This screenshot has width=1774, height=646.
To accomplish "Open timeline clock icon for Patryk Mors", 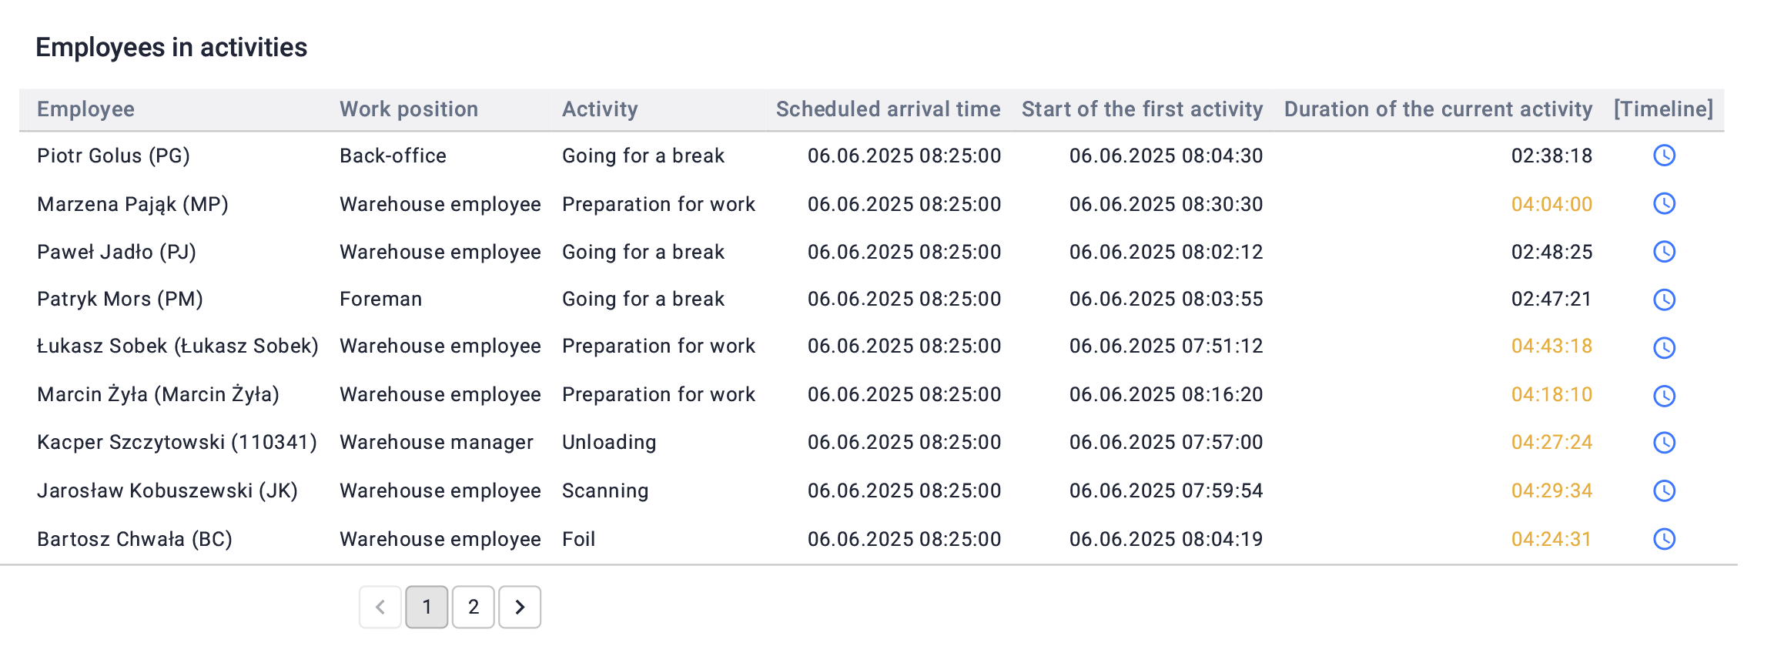I will pos(1664,300).
